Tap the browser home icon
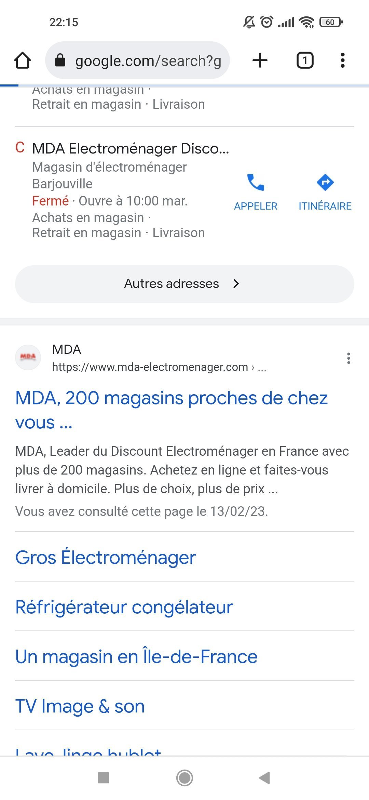Screen dimensions: 369x800 (x=23, y=61)
